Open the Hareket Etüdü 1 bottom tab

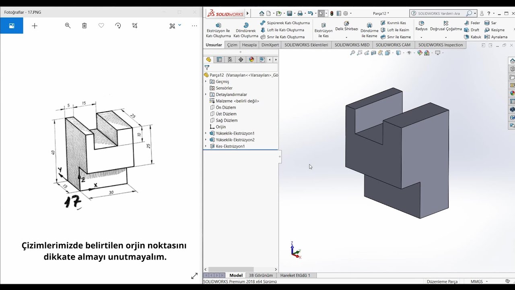295,275
